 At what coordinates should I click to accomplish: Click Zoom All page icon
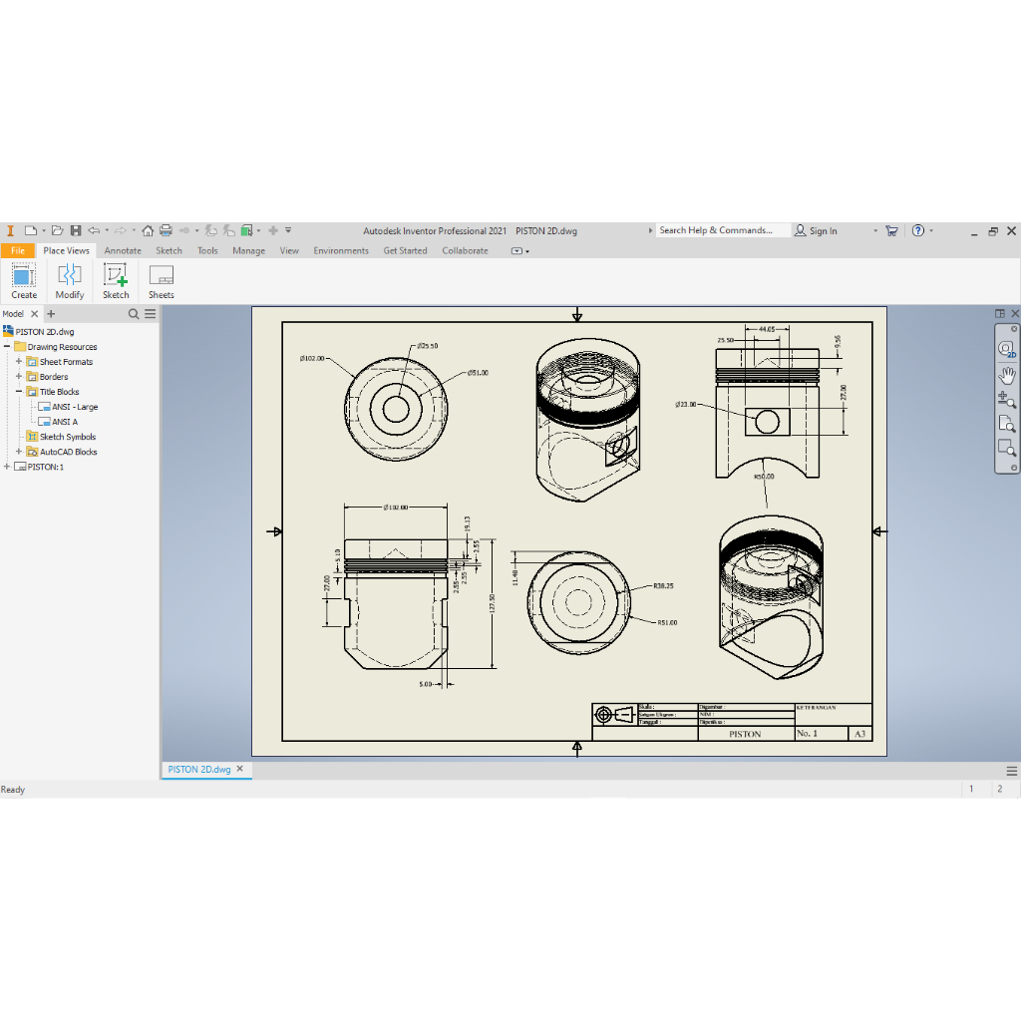pos(1007,424)
